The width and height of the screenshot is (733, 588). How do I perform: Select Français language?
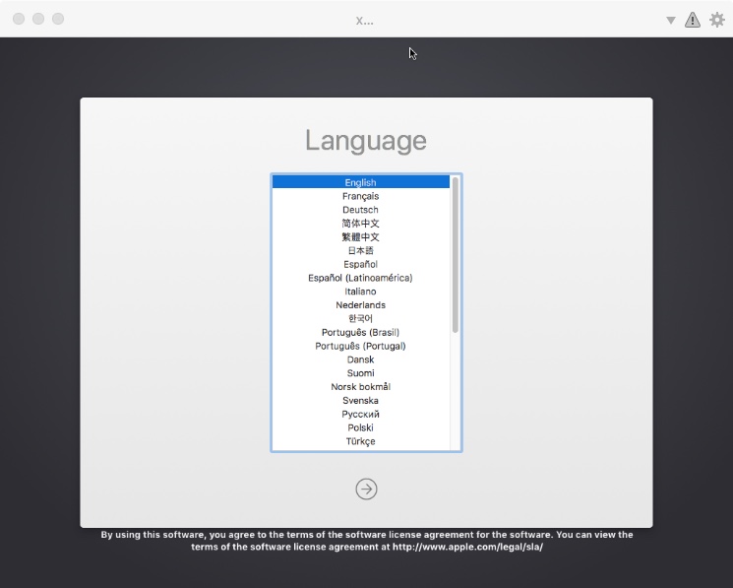[x=360, y=196]
